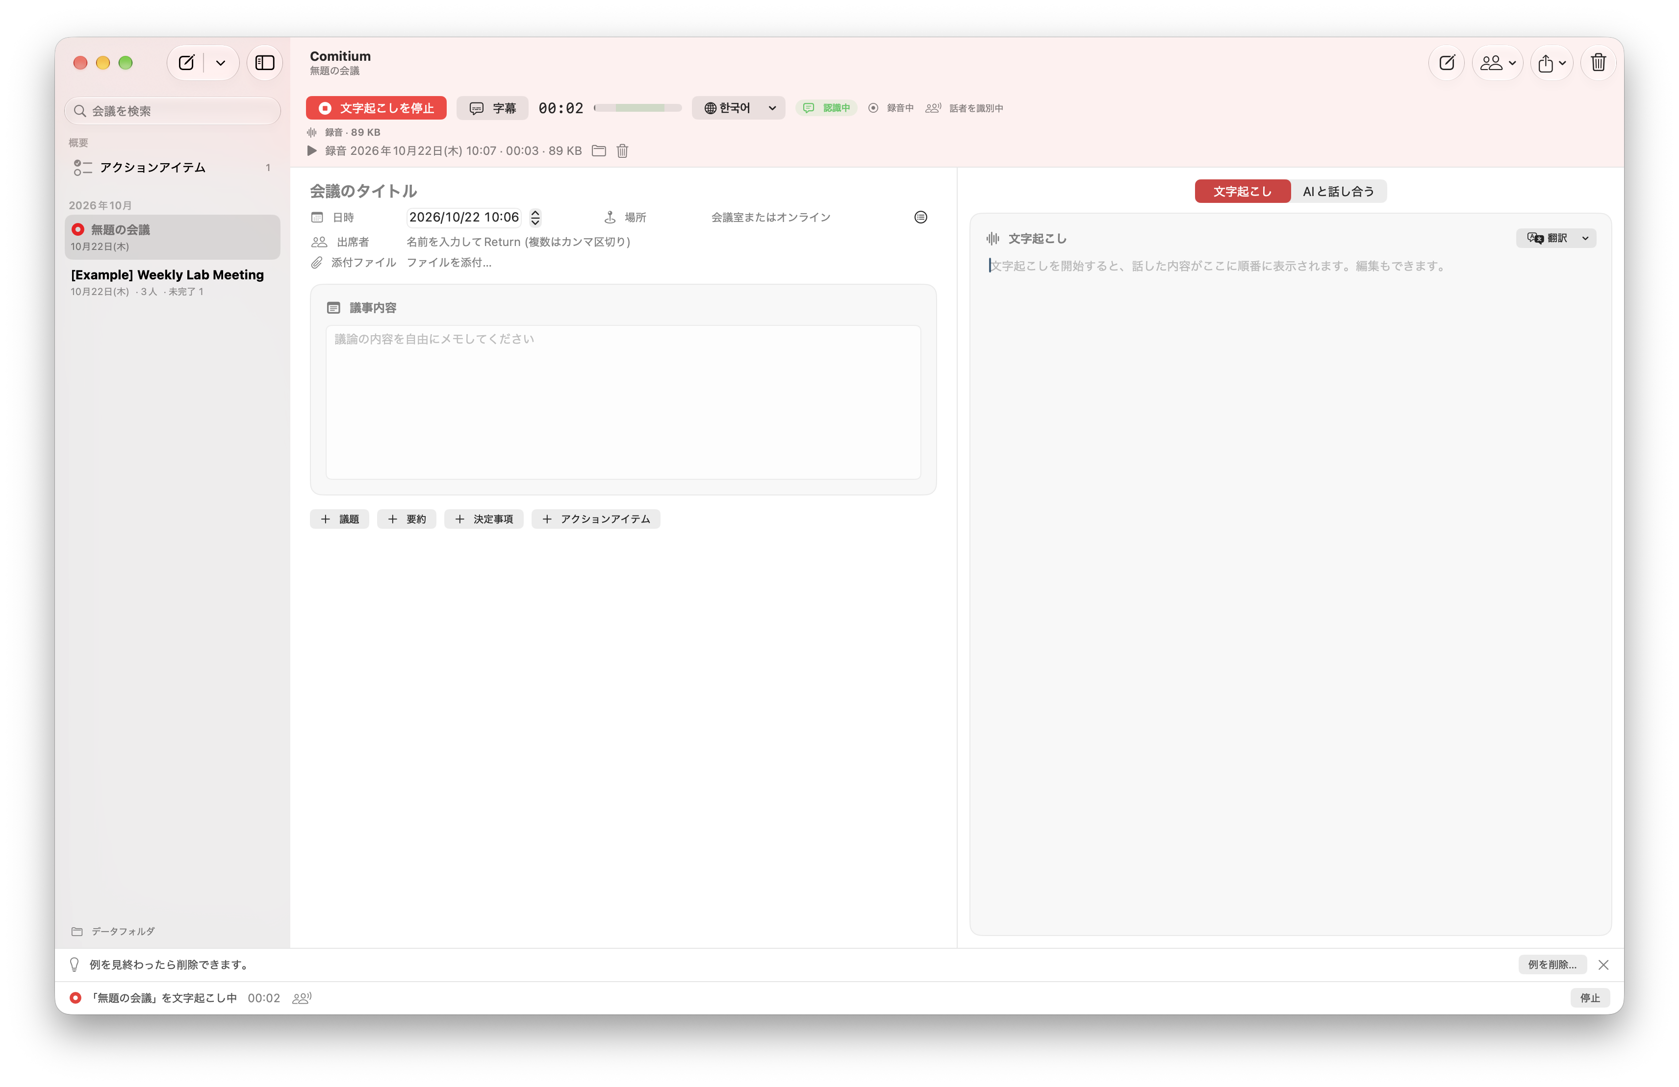Adjust the date and time stepper arrows
The height and width of the screenshot is (1087, 1679).
point(535,217)
